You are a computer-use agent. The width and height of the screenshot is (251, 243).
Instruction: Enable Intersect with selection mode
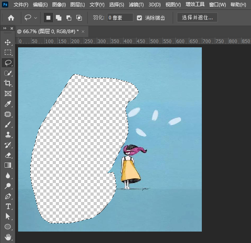79,18
